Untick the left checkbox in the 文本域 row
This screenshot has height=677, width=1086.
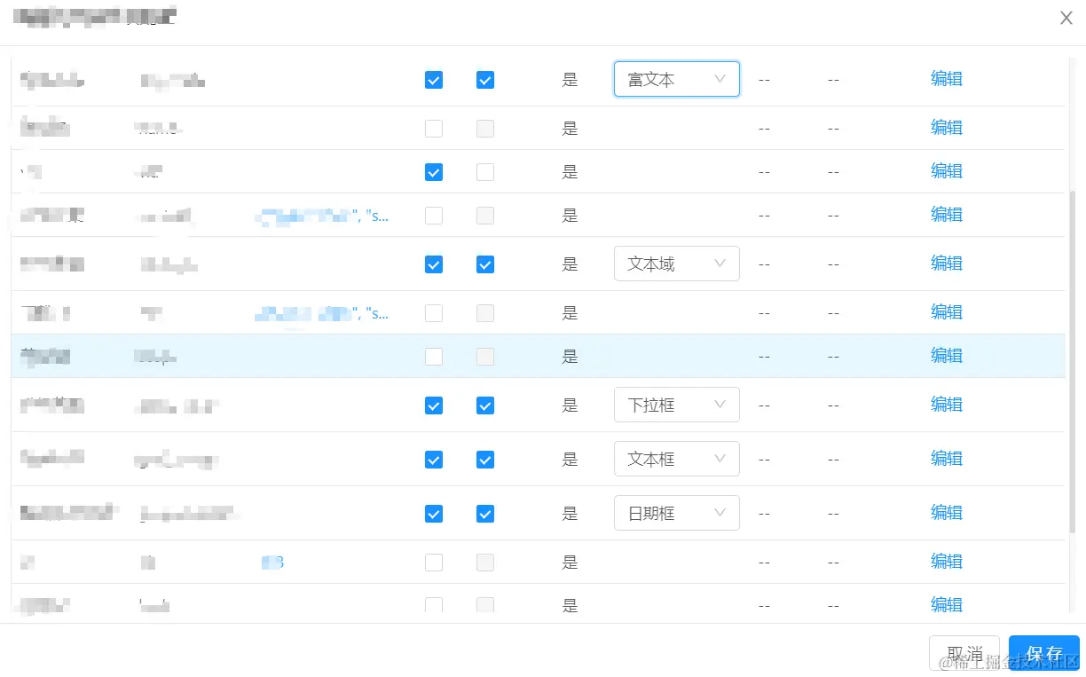pyautogui.click(x=434, y=264)
